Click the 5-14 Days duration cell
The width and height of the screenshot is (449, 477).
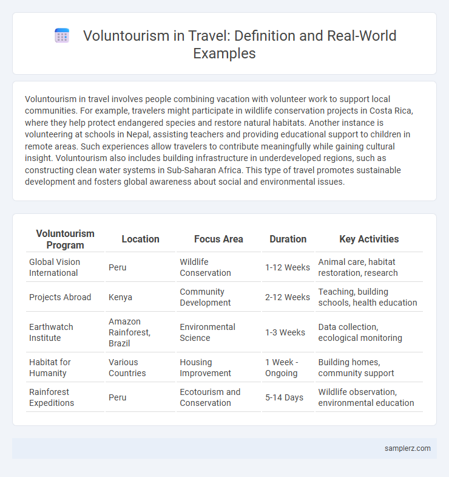(288, 397)
